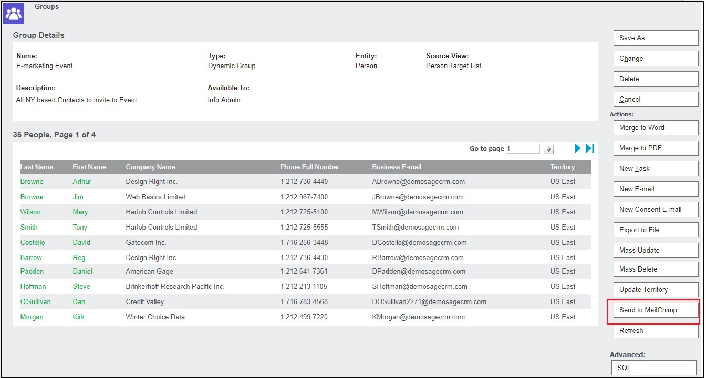The width and height of the screenshot is (706, 378).
Task: Open last name Morgan link
Action: (32, 317)
